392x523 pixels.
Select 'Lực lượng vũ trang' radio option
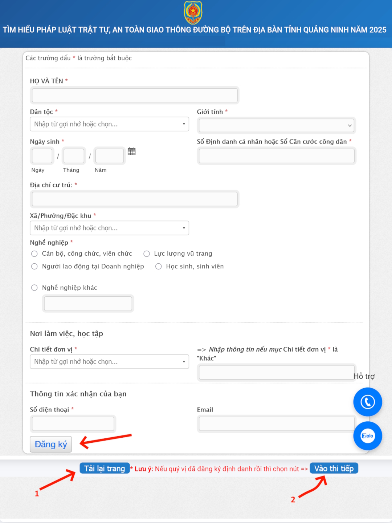point(147,254)
